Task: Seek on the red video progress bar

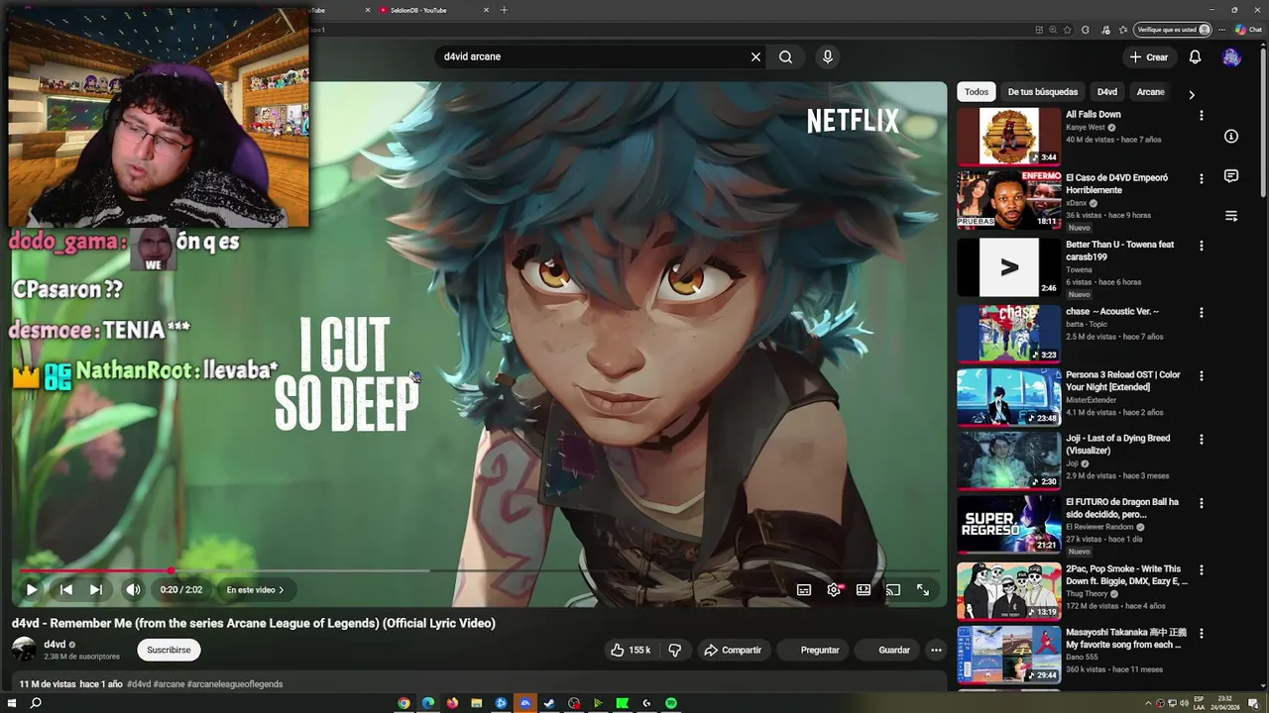Action: [x=95, y=570]
